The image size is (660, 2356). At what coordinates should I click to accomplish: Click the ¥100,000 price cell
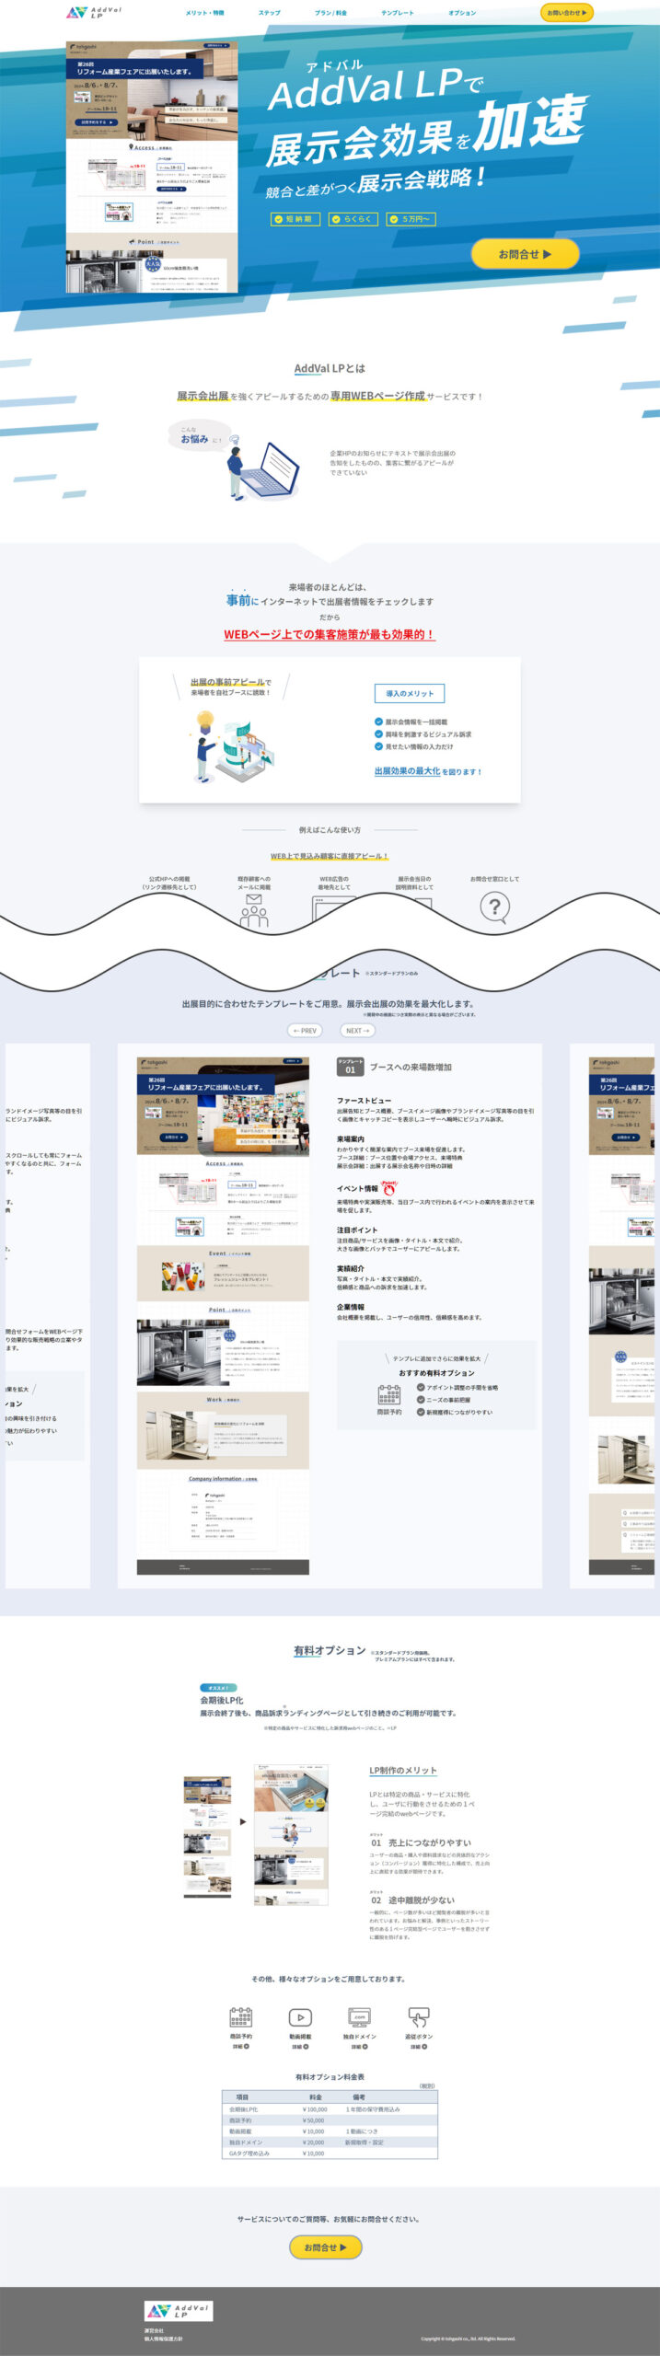315,2109
